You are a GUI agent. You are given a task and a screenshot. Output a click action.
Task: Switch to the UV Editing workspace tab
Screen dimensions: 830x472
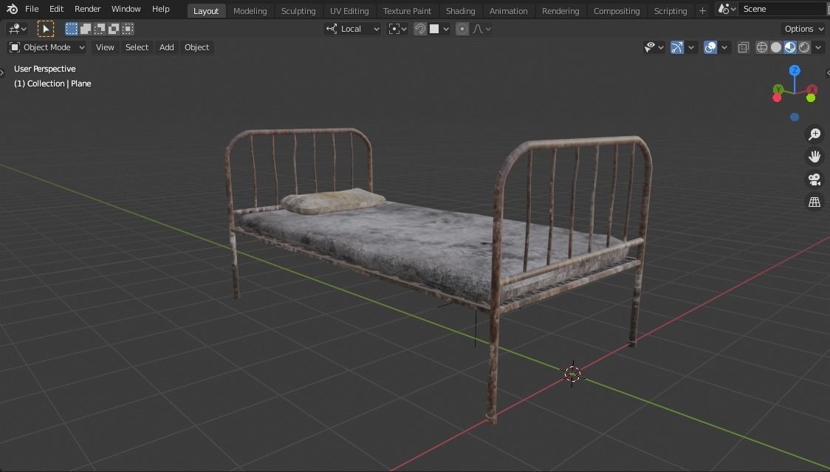click(349, 10)
